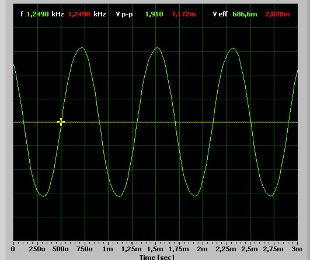The image size is (310, 260).
Task: Click the red frequency value 1,2490
Action: [79, 14]
